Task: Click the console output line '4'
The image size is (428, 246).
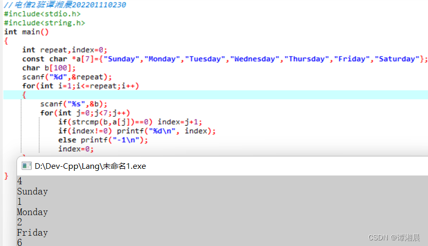Action: click(20, 181)
